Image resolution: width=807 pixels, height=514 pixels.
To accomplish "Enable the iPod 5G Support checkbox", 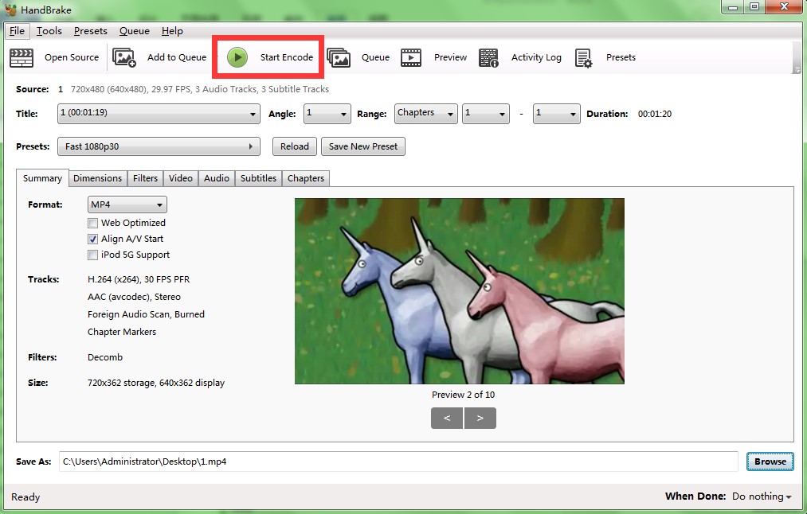I will pyautogui.click(x=92, y=255).
